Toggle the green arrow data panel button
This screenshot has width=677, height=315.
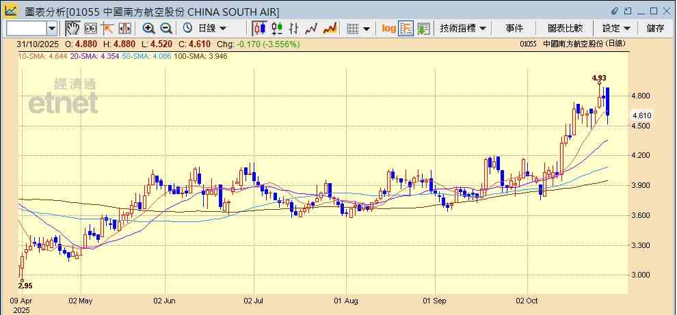[x=423, y=28]
